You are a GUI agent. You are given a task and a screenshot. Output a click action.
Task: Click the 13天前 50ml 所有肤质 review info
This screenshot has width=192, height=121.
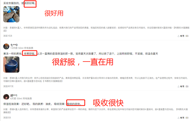pos(22,48)
